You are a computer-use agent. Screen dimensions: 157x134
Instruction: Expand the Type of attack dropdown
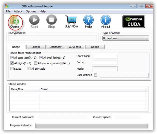click(126, 38)
